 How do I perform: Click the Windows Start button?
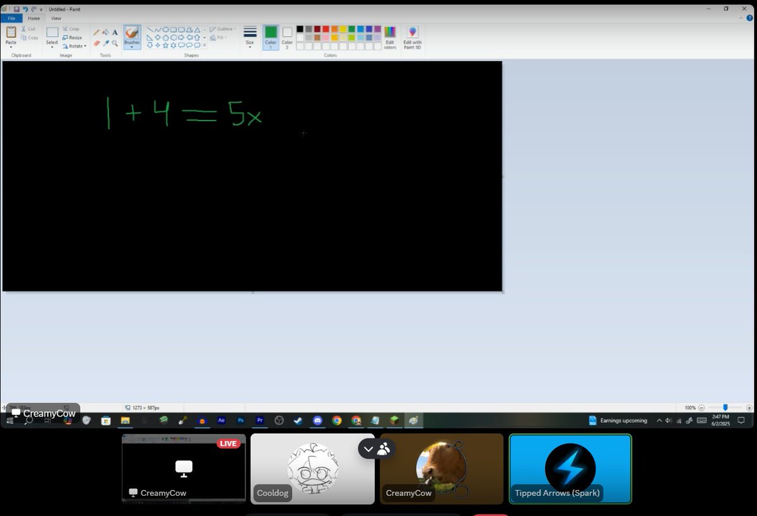(9, 421)
